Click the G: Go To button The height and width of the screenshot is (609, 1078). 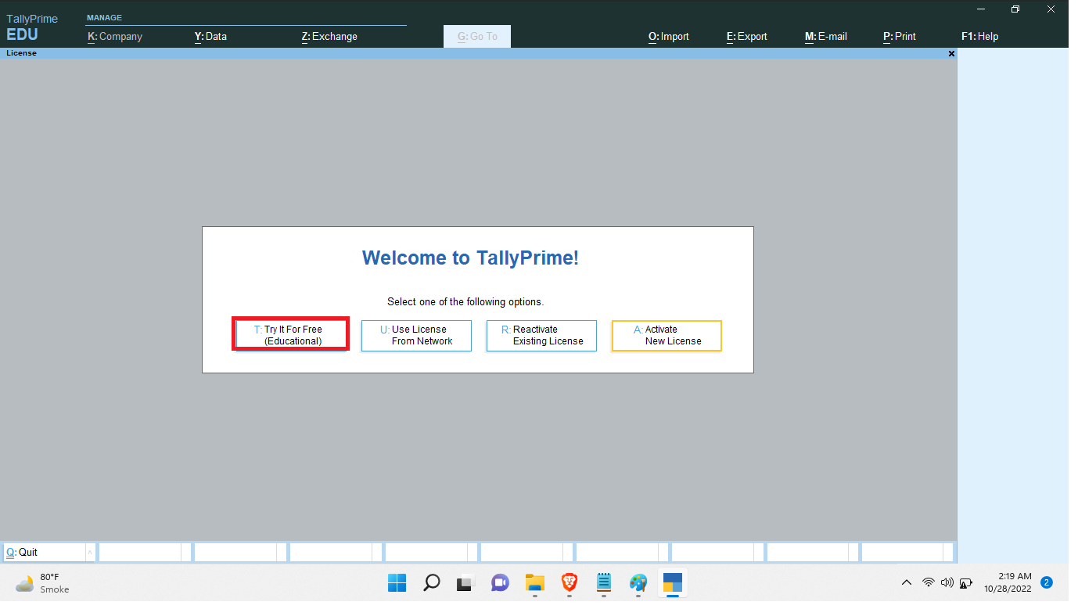477,36
